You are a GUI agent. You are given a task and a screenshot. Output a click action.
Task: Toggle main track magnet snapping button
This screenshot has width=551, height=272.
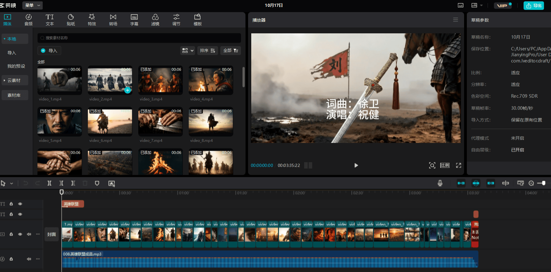click(461, 183)
